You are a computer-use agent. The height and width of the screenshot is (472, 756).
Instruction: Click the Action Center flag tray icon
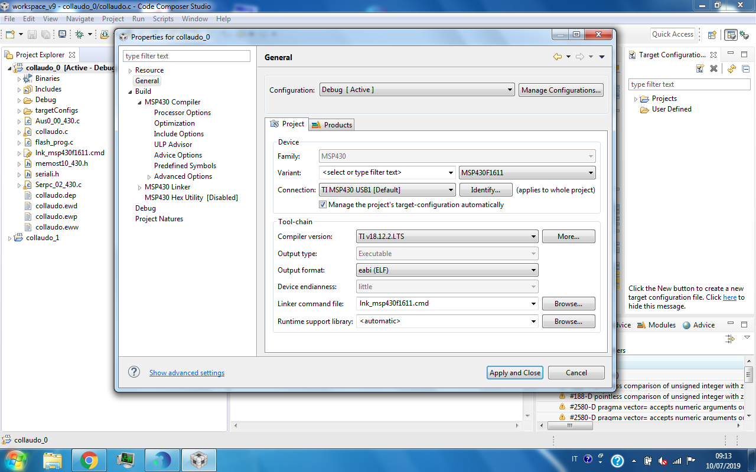click(x=690, y=461)
